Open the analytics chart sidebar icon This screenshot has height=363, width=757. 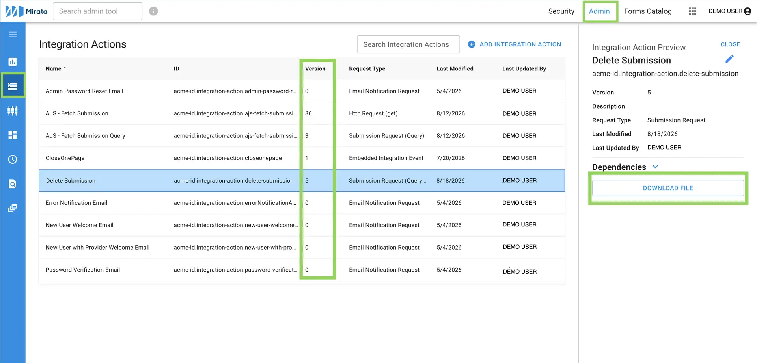tap(13, 62)
